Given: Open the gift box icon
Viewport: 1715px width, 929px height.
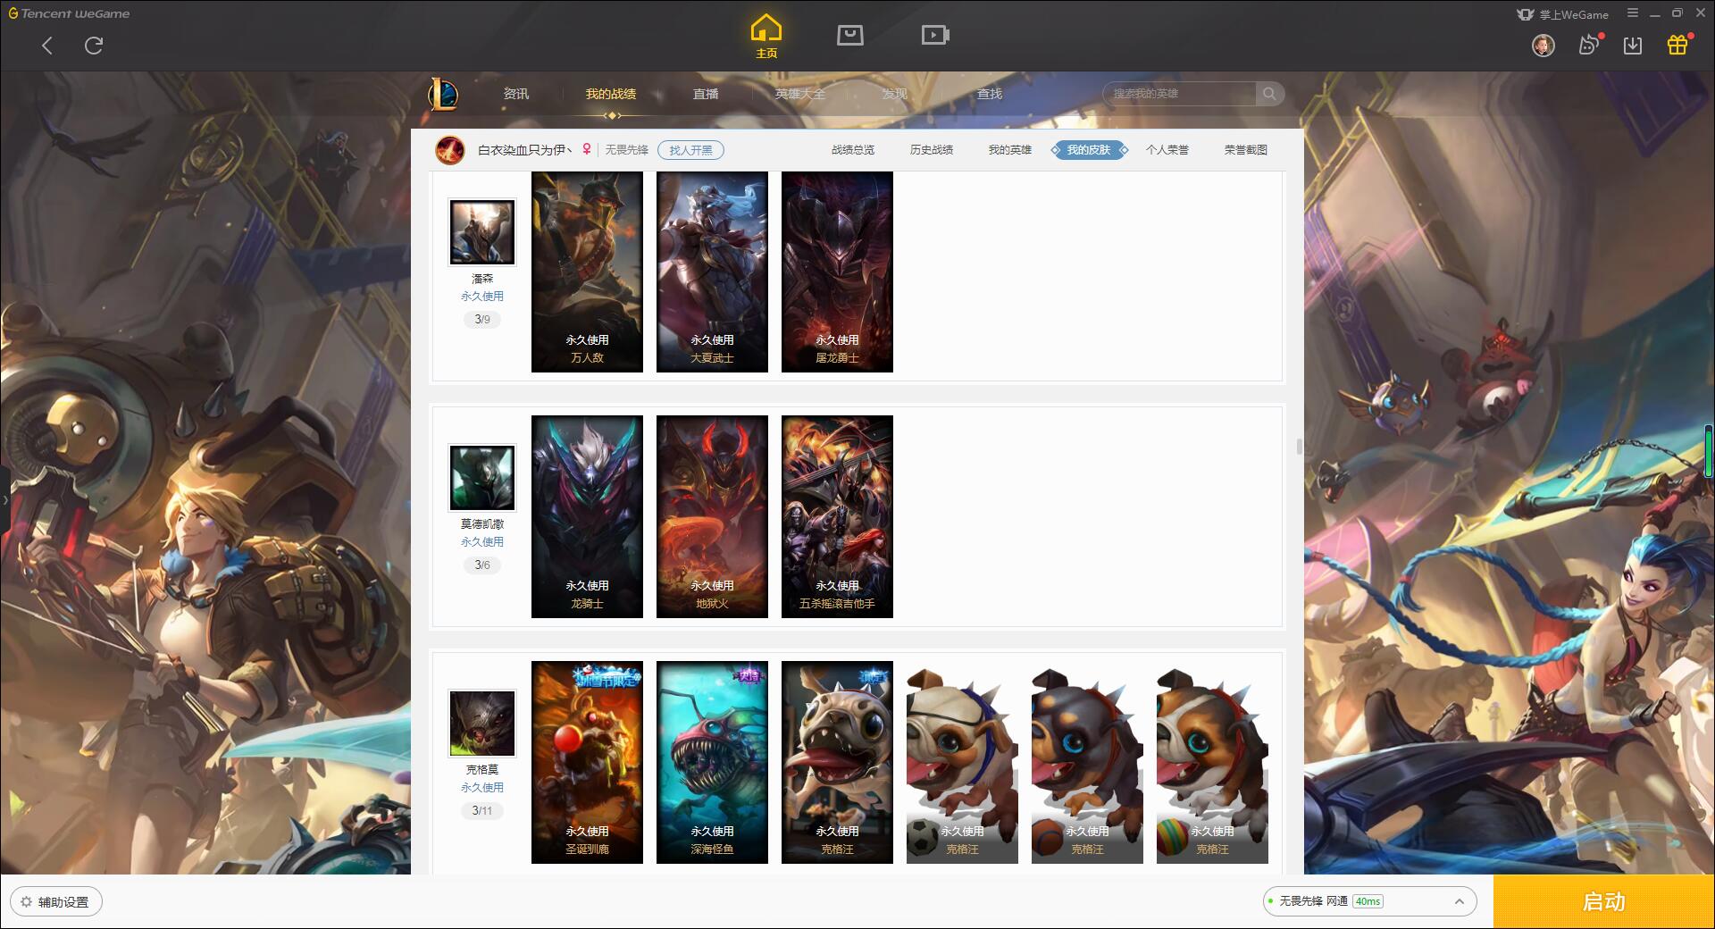Looking at the screenshot, I should point(1677,45).
